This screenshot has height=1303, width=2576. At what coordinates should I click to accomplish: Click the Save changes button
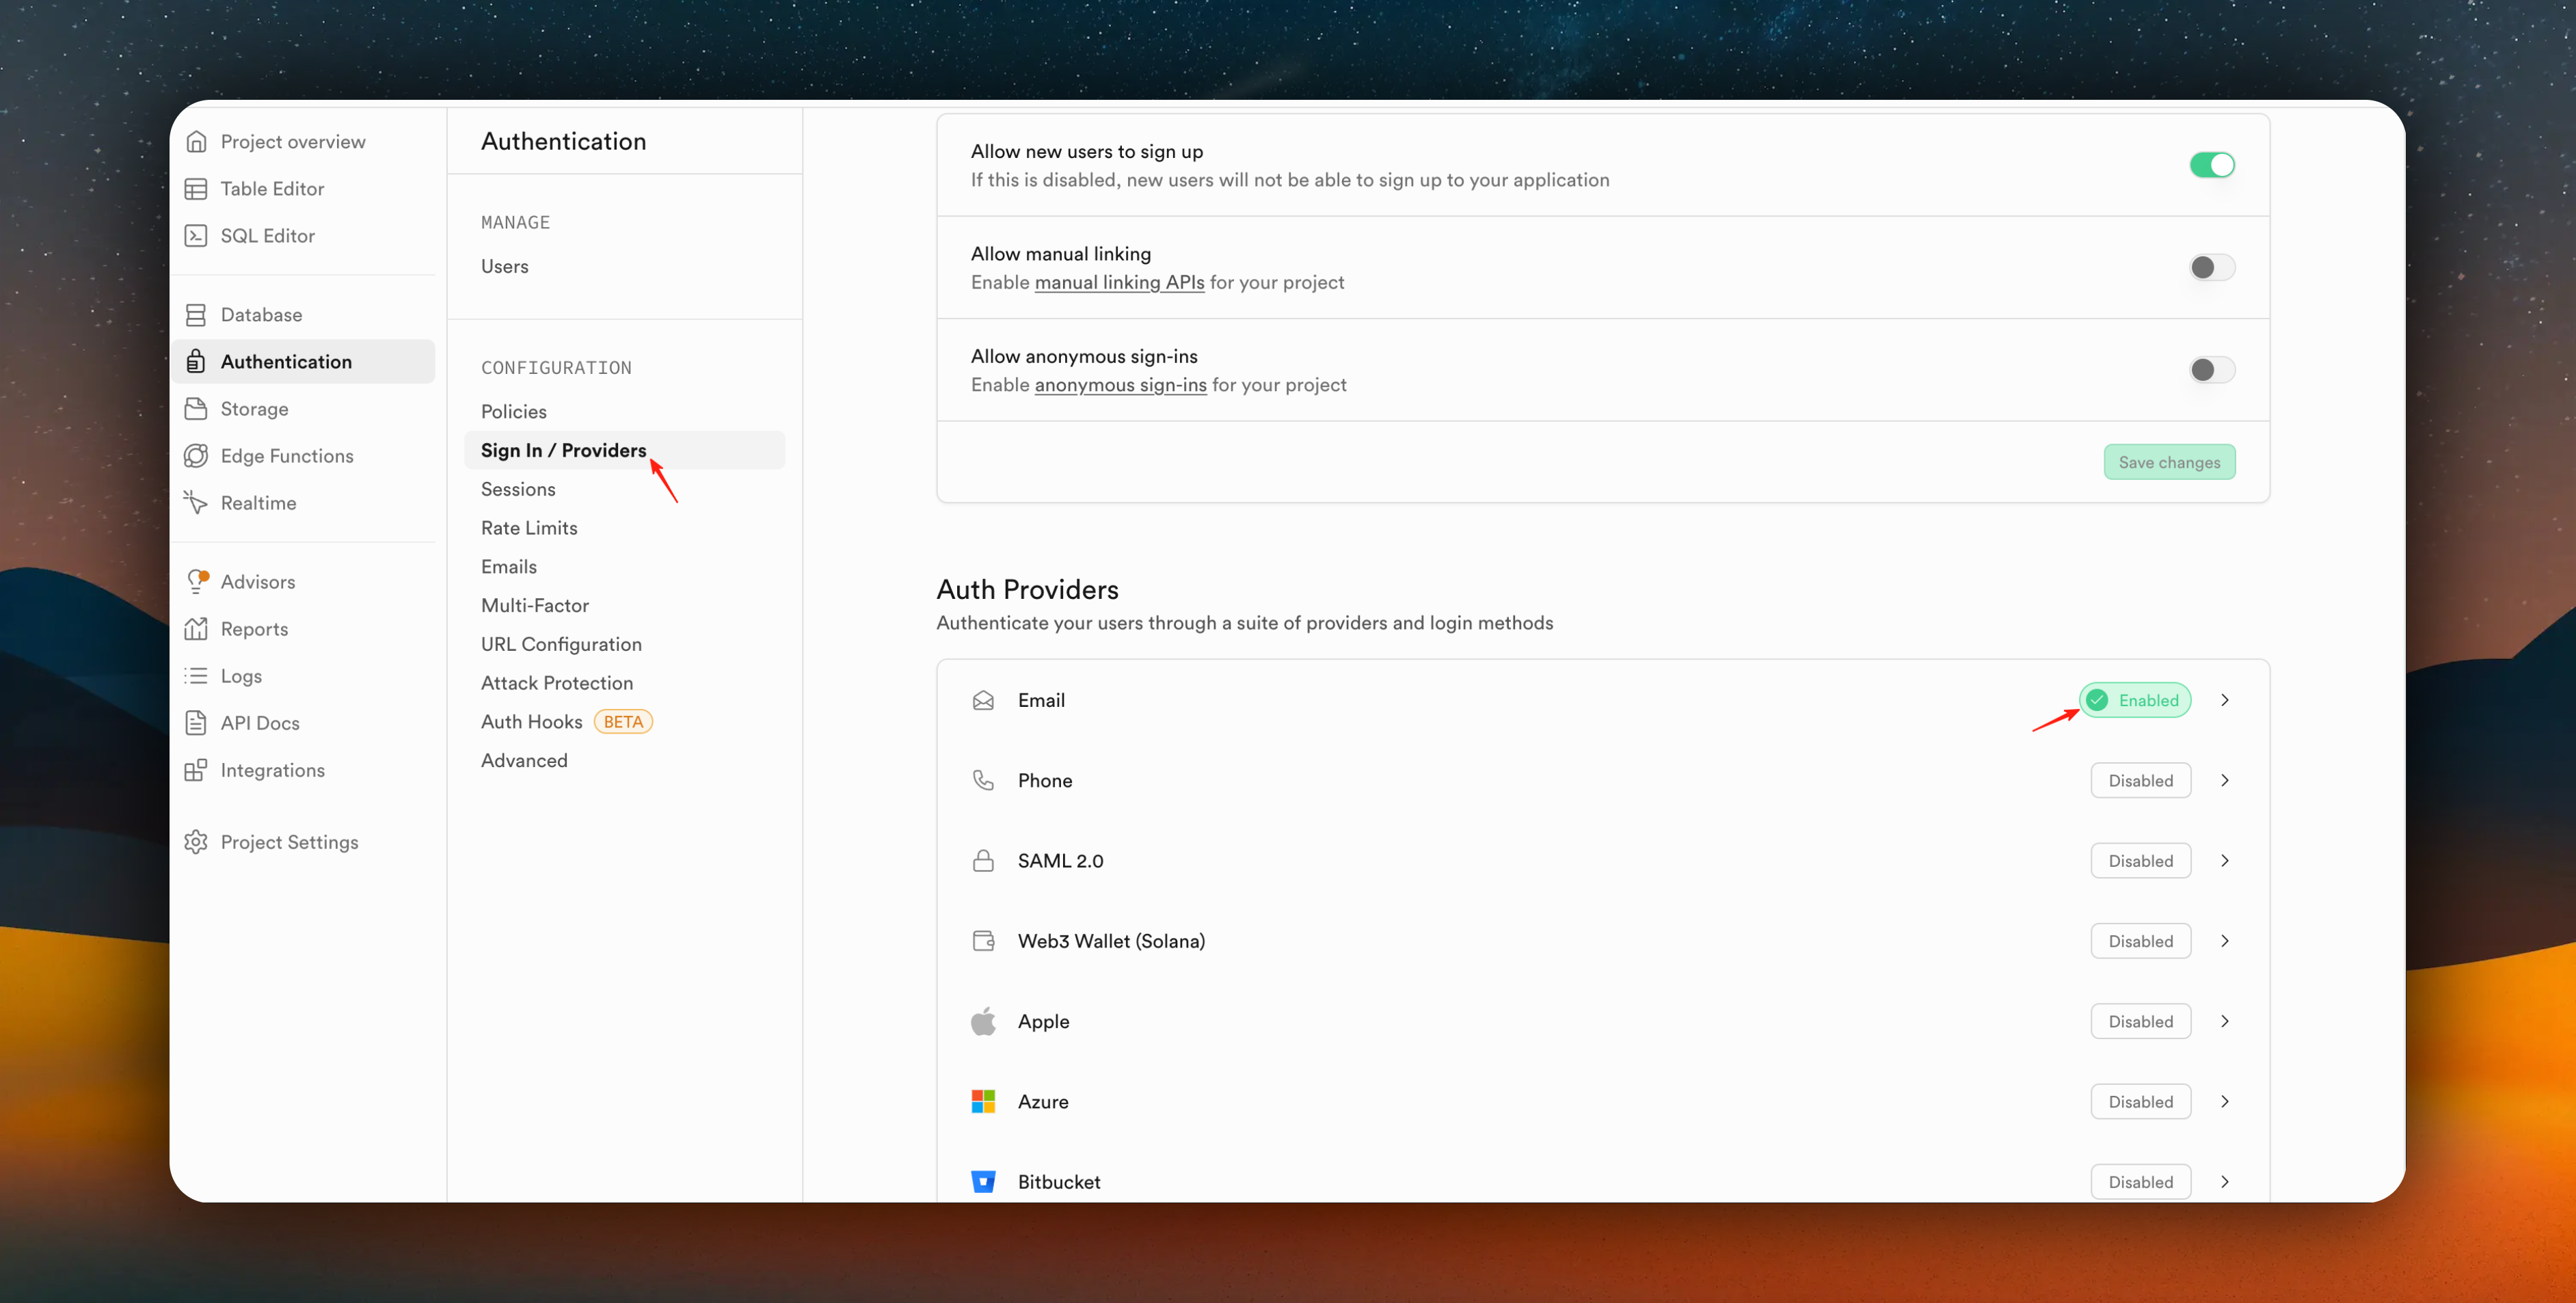2169,462
